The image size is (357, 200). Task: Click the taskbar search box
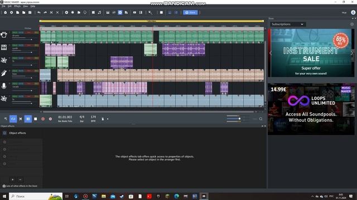tap(36, 196)
